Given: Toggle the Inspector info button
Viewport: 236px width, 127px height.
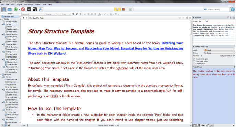Looking at the screenshot, I should coord(233,9).
